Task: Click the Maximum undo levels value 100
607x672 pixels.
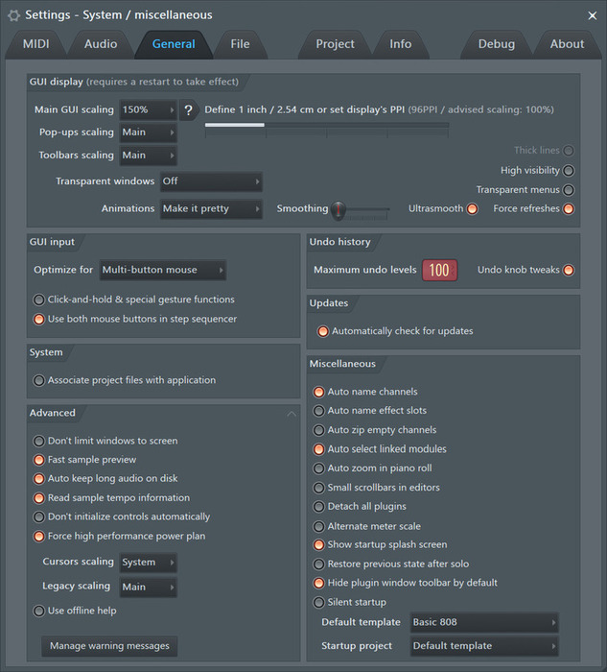Action: (x=439, y=271)
